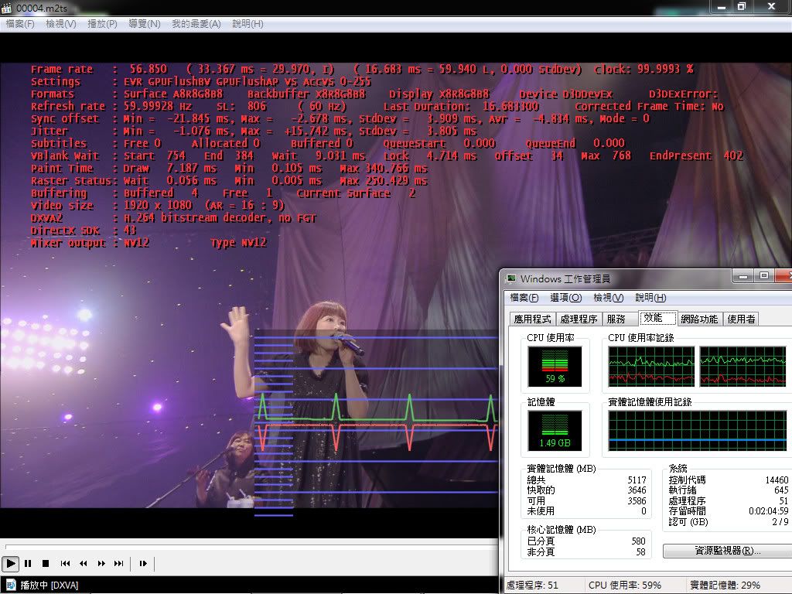Pause the video playback
The width and height of the screenshot is (792, 594).
(29, 564)
